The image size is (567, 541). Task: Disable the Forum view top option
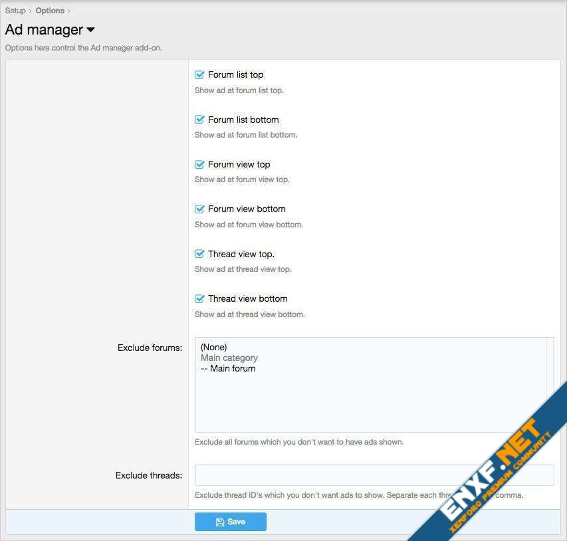199,164
